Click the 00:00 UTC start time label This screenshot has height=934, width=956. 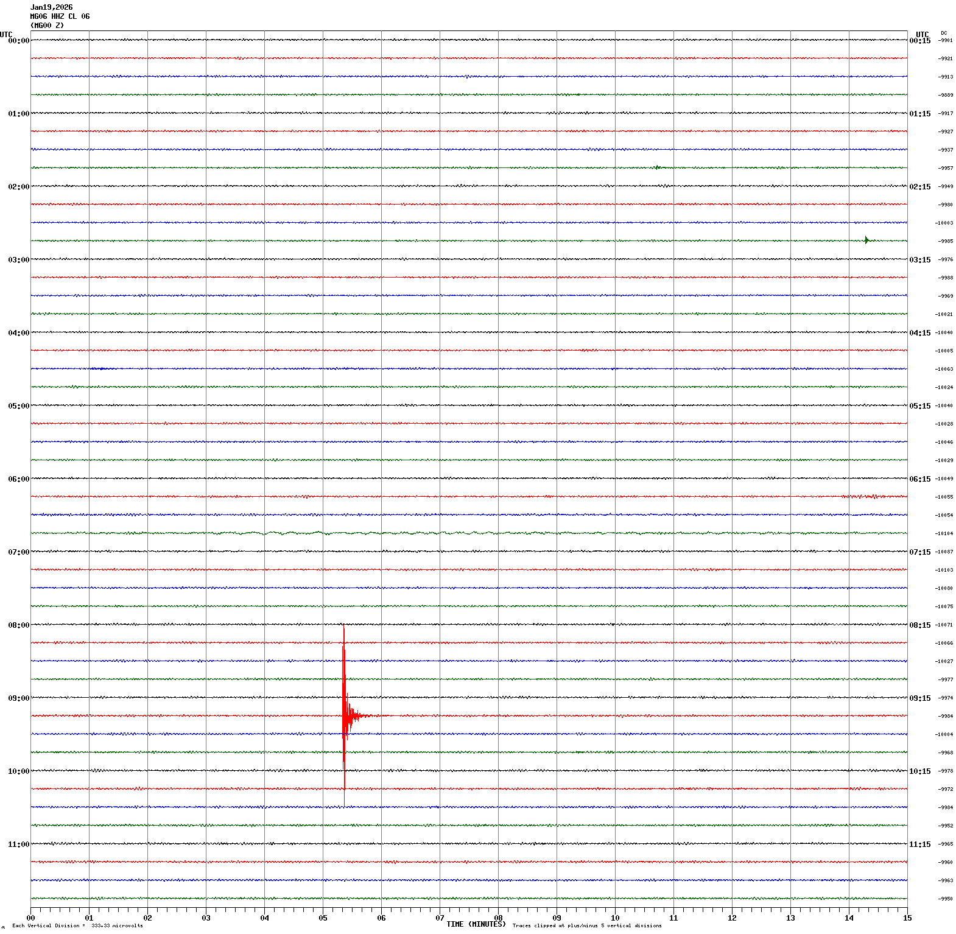point(18,41)
